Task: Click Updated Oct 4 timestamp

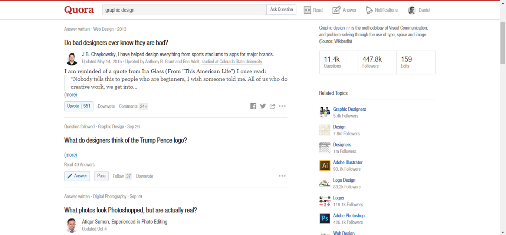Action: click(94, 229)
